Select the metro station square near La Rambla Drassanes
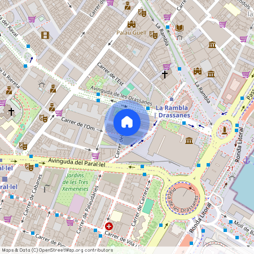This screenshot has width=254, height=254. 172,99
